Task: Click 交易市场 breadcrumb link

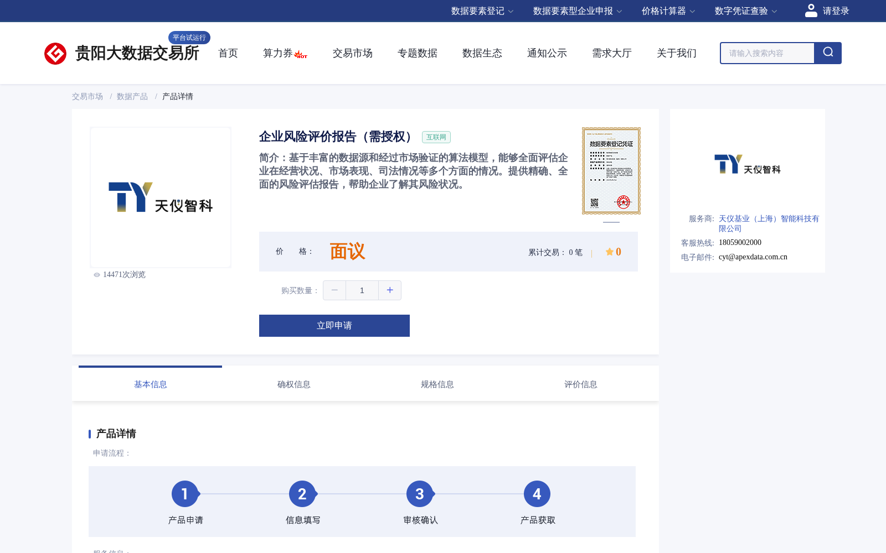Action: click(x=87, y=96)
